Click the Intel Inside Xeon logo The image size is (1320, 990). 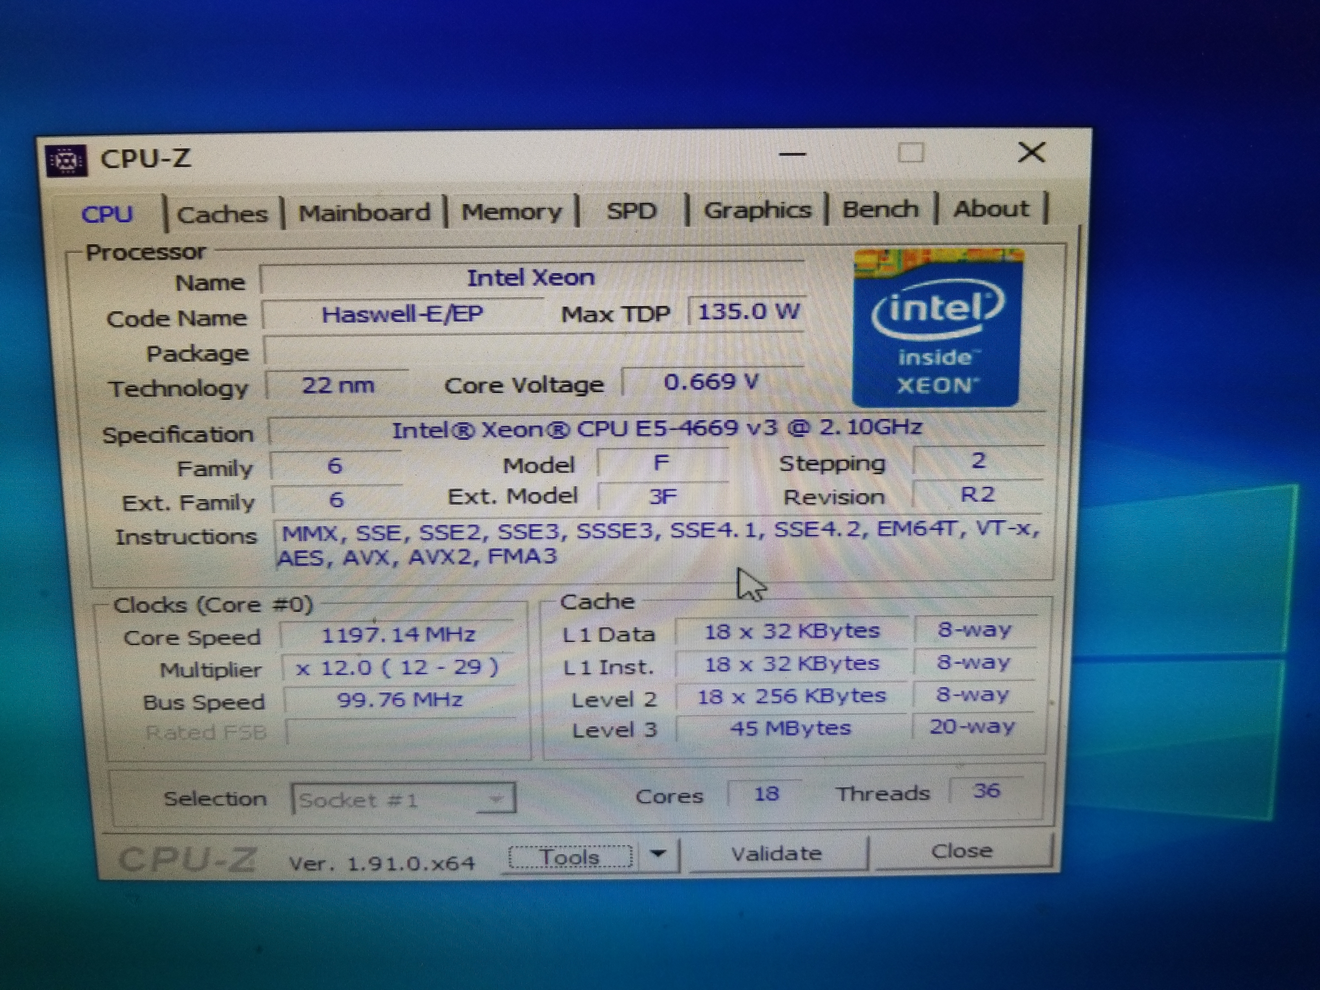coord(937,329)
